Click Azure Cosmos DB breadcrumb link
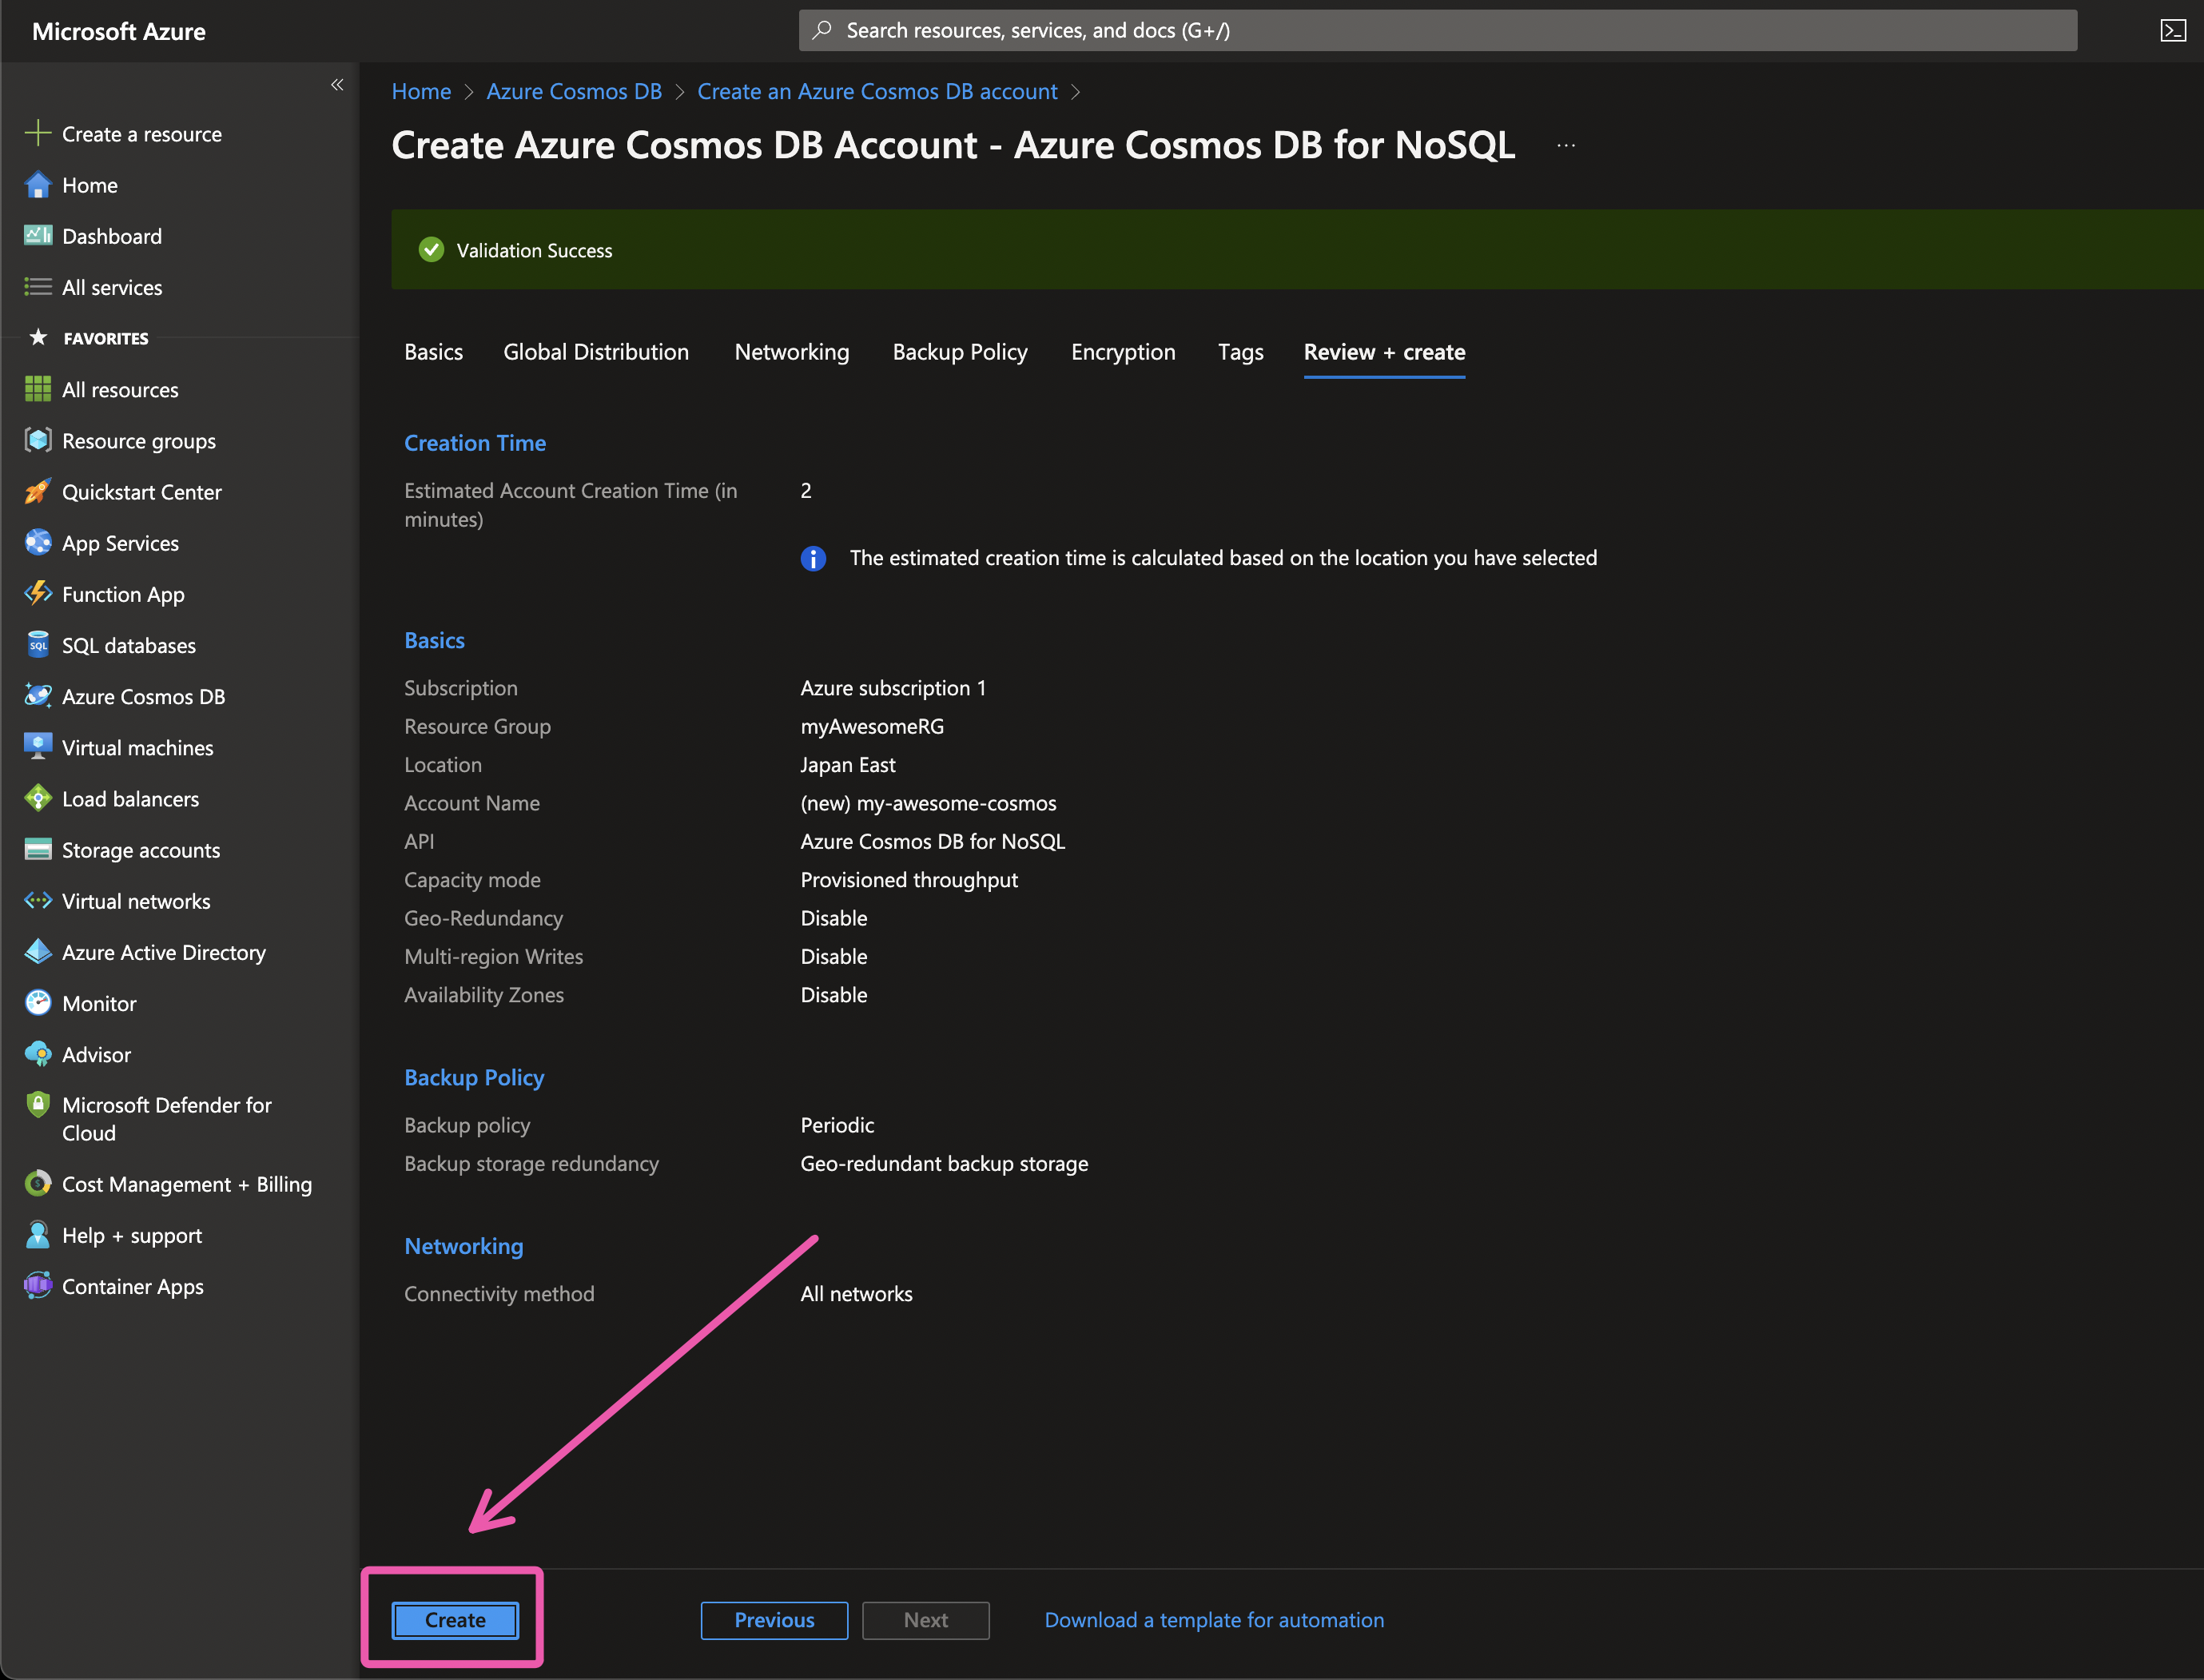 pyautogui.click(x=574, y=91)
